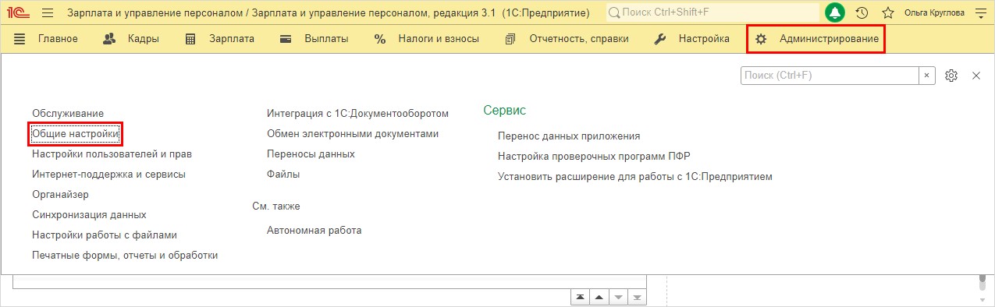The height and width of the screenshot is (307, 995).
Task: Click the Поиск (Ctrl+F) field
Action: 830,76
